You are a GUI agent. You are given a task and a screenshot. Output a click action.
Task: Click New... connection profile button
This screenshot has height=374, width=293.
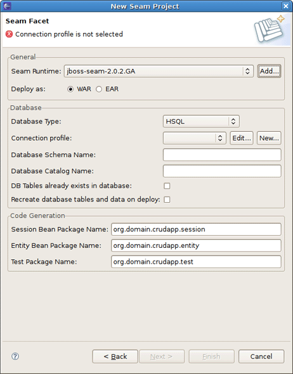(x=269, y=138)
